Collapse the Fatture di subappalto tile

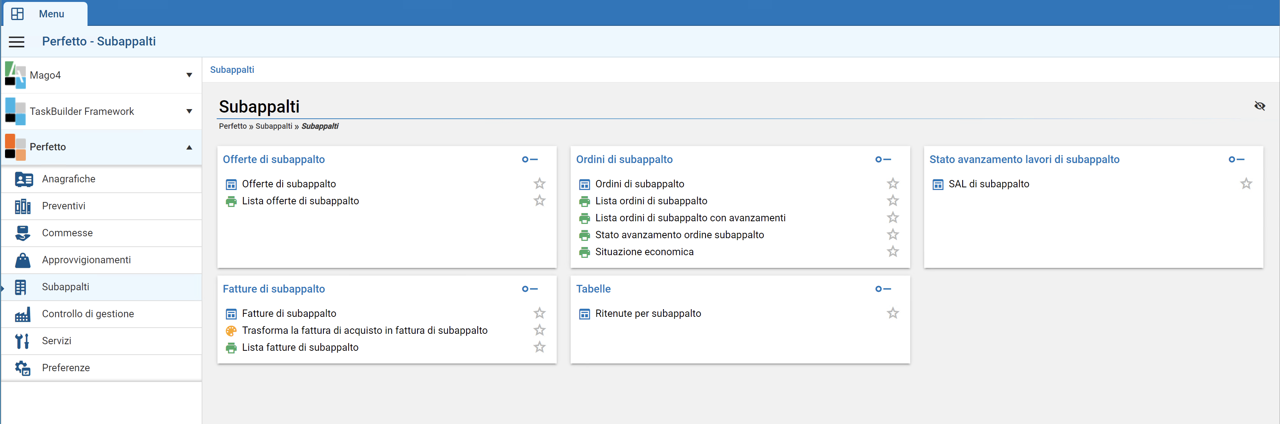click(530, 289)
